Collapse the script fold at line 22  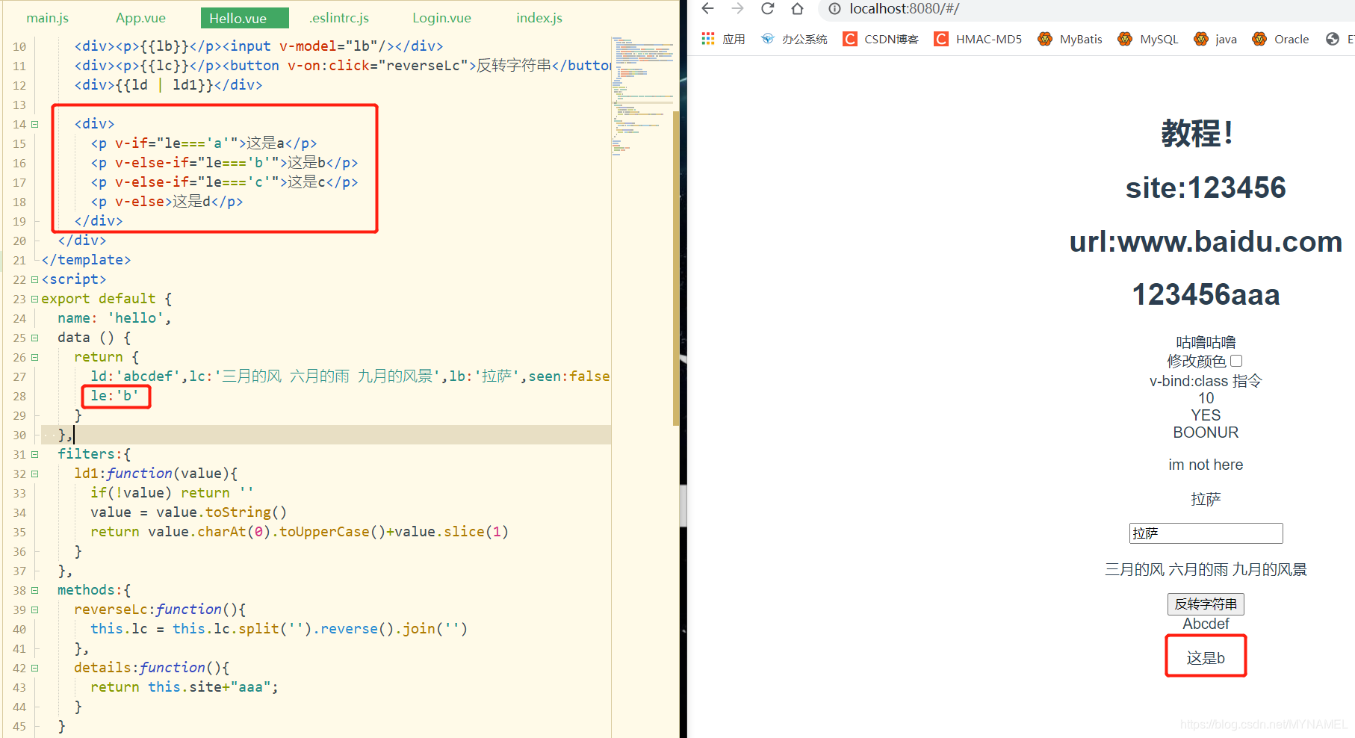[34, 279]
